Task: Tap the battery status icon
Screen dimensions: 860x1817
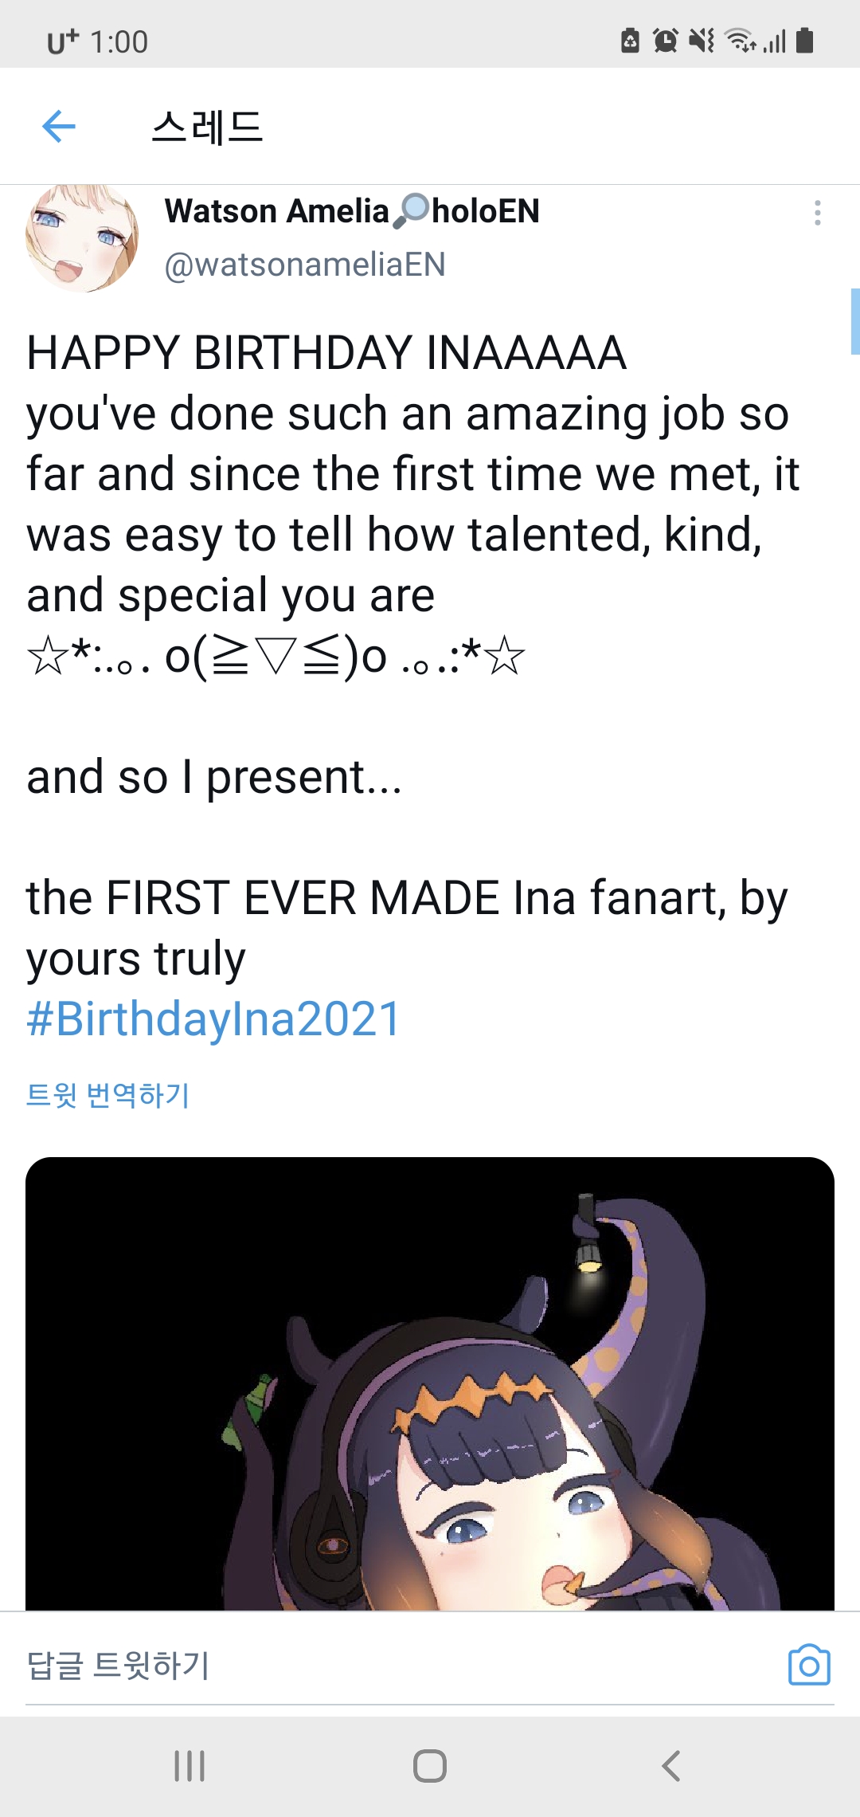Action: tap(804, 40)
